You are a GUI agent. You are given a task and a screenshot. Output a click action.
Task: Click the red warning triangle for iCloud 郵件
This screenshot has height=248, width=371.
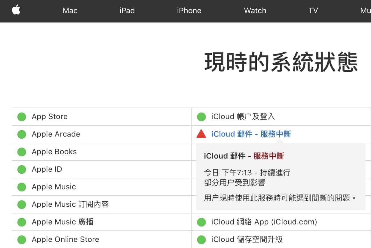coord(201,134)
